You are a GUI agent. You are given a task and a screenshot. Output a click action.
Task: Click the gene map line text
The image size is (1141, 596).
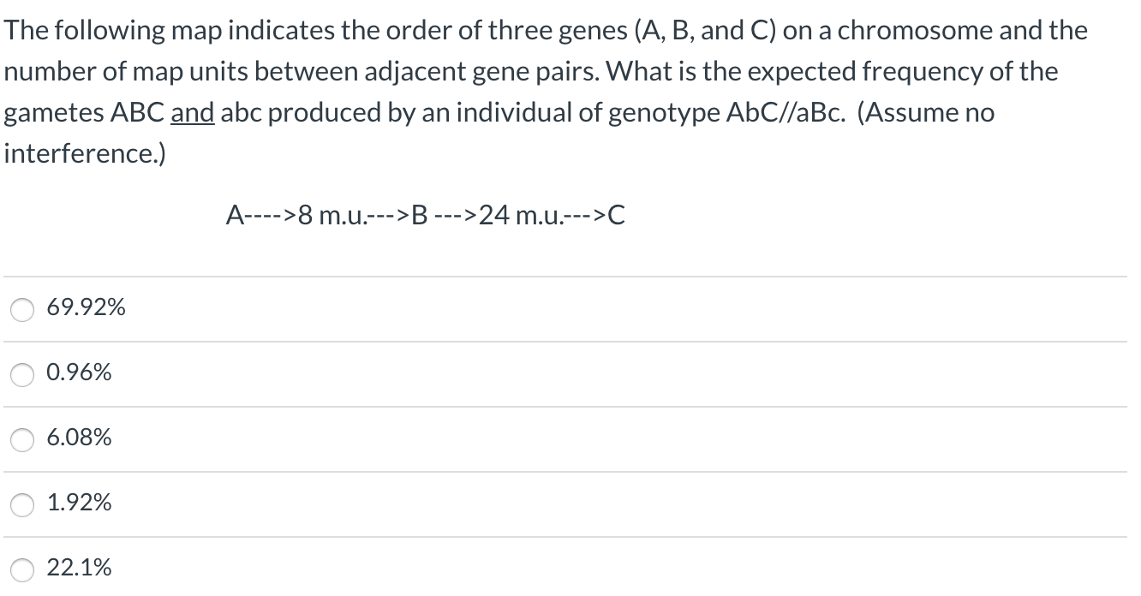pyautogui.click(x=425, y=216)
